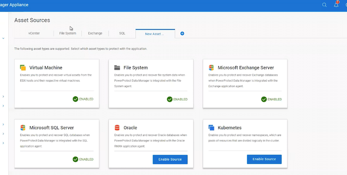
Task: Click the supported asset types instruction text
Action: point(81,49)
